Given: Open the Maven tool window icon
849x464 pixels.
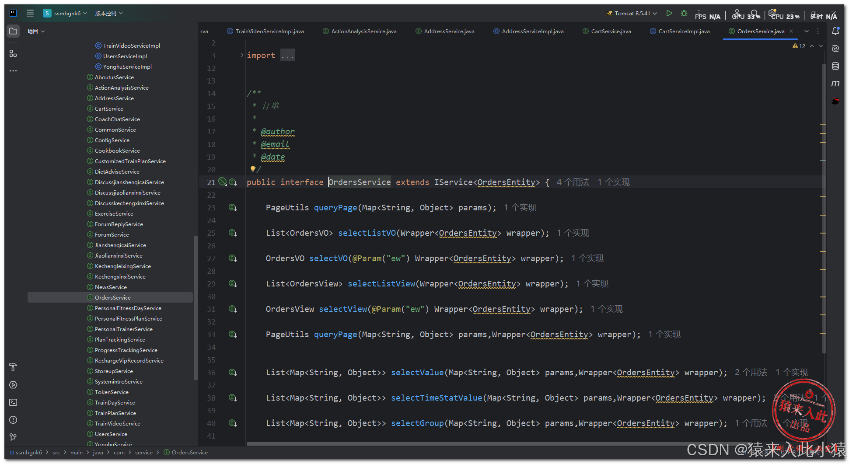Looking at the screenshot, I should [x=835, y=84].
